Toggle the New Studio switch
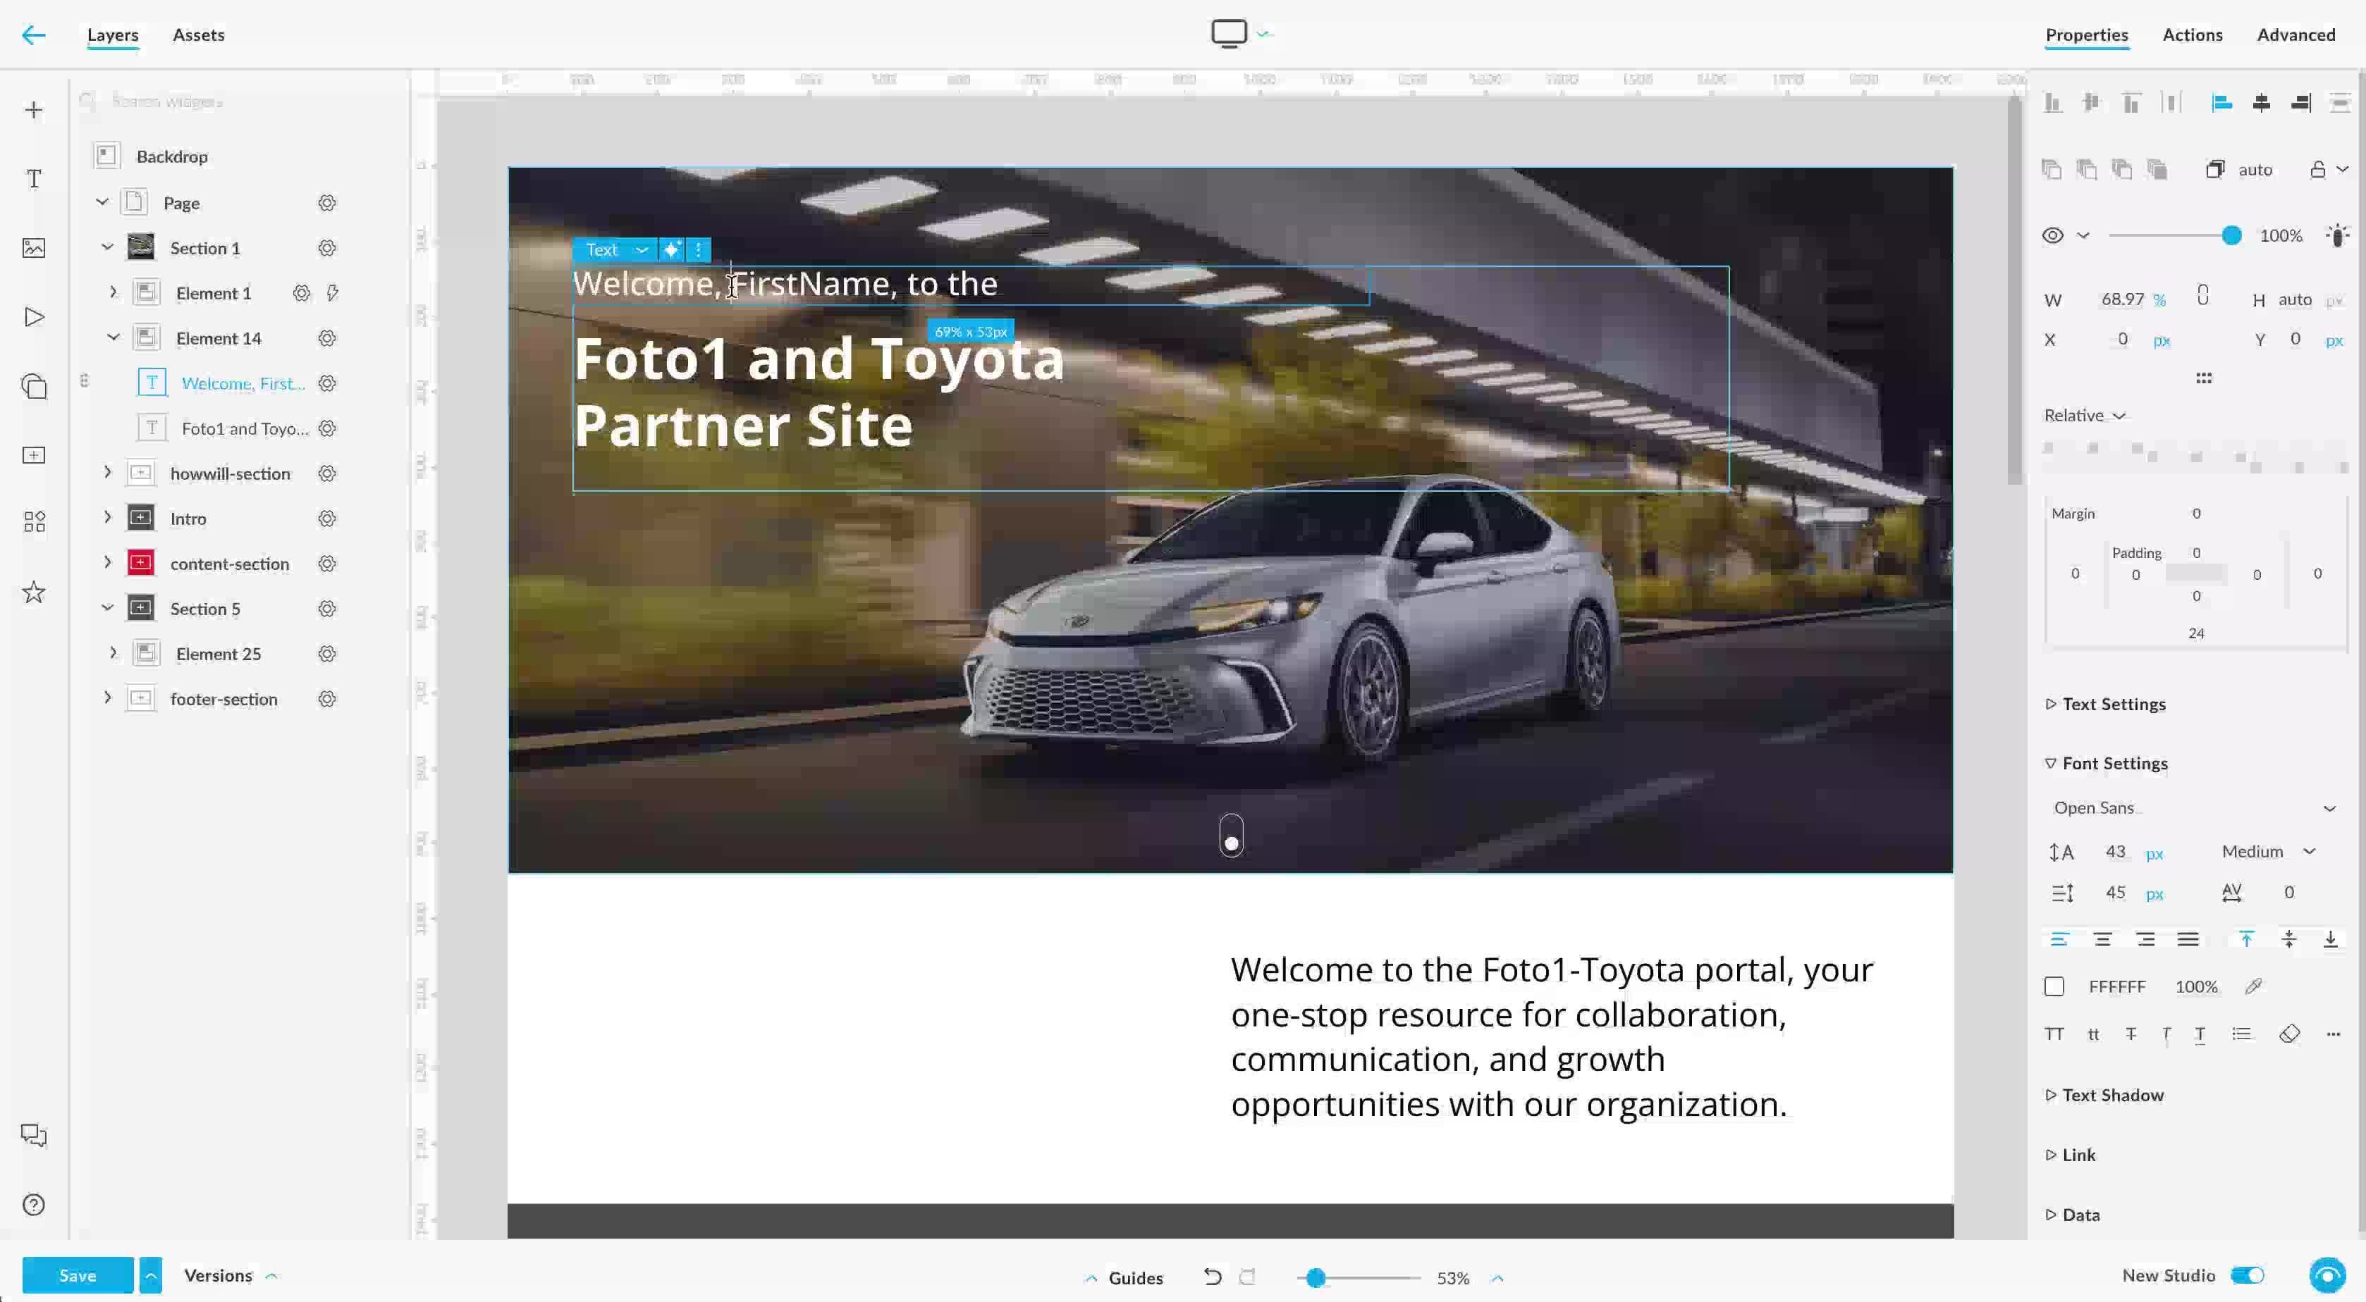 click(x=2248, y=1275)
